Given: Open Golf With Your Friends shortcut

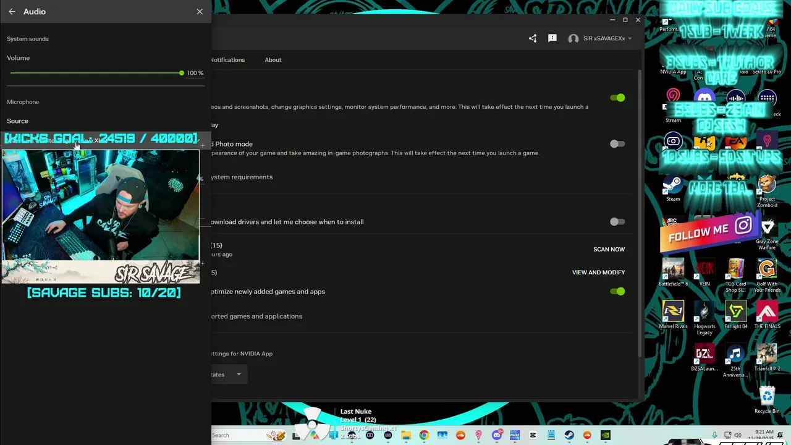Looking at the screenshot, I should 767,276.
